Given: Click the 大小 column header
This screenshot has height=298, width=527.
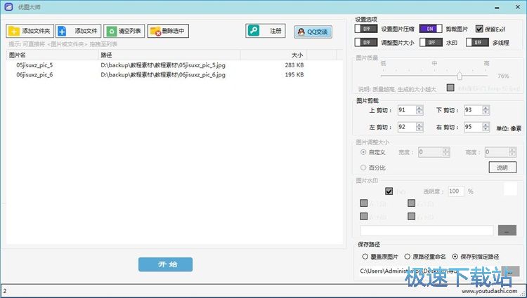Looking at the screenshot, I should pos(273,55).
